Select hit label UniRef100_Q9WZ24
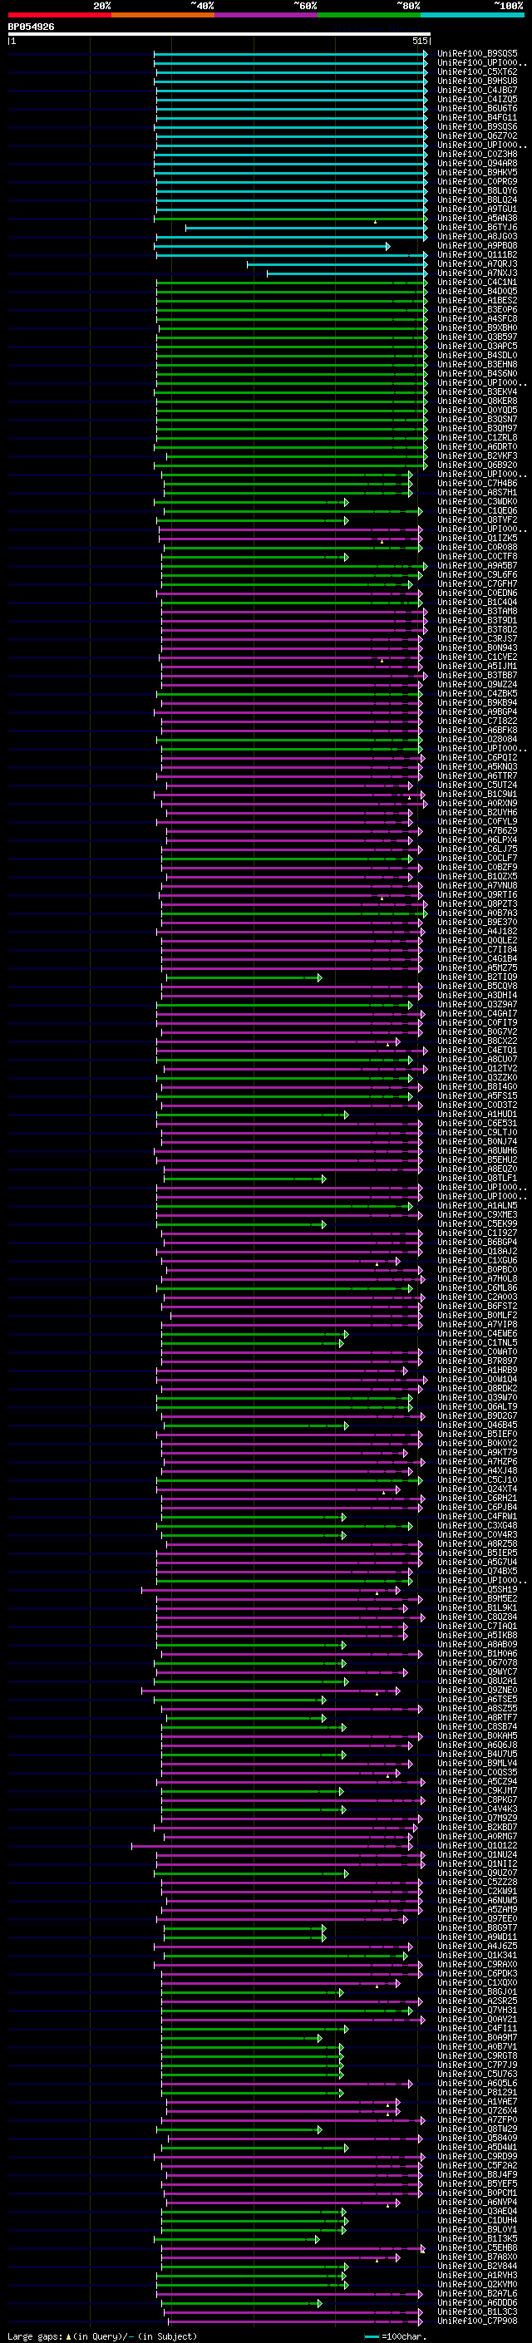This screenshot has width=532, height=2343. click(x=477, y=685)
